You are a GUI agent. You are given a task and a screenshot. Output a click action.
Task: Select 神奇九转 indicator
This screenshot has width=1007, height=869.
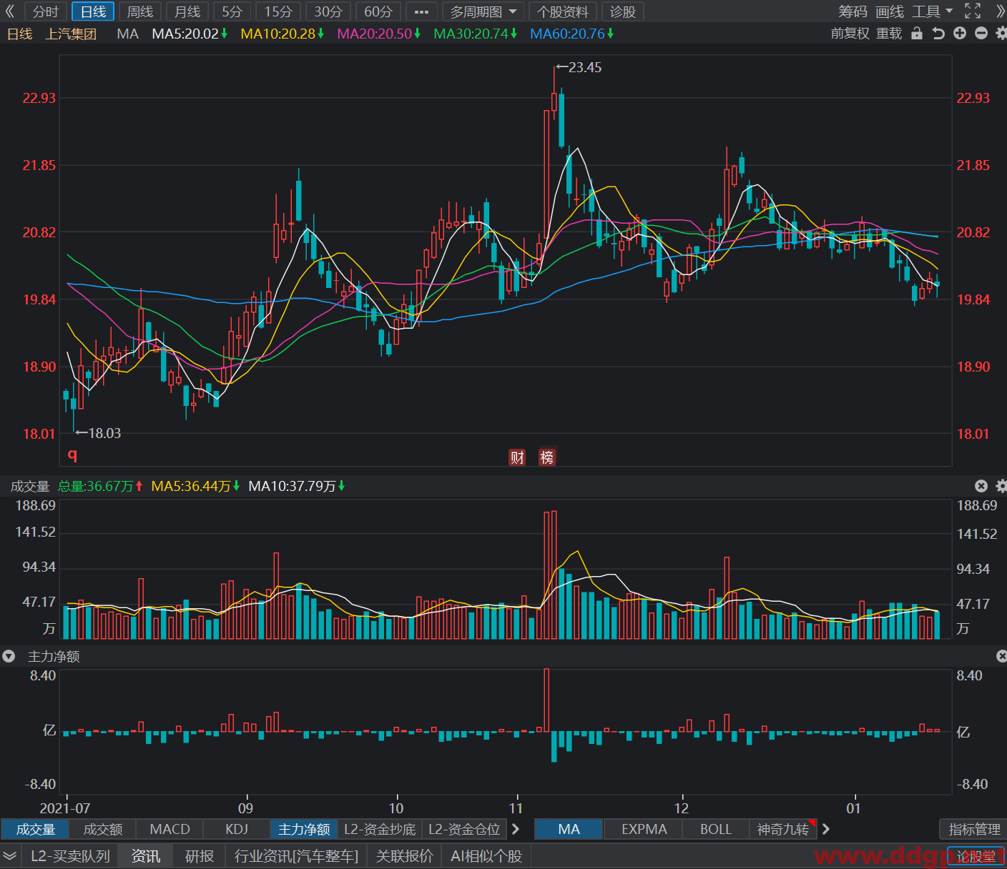[782, 829]
